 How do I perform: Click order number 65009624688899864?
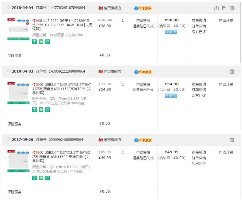[66, 140]
